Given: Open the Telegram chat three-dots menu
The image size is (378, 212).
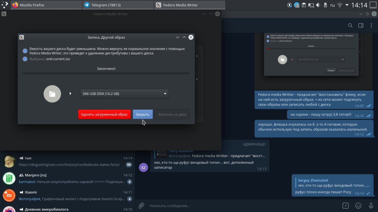Looking at the screenshot, I should pyautogui.click(x=372, y=25).
